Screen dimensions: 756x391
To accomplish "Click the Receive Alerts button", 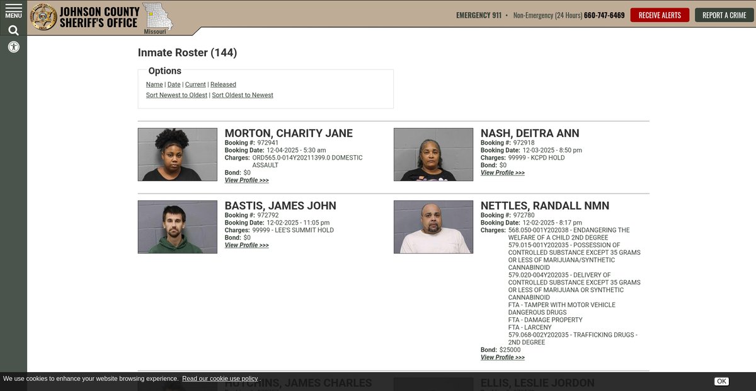I will [660, 15].
